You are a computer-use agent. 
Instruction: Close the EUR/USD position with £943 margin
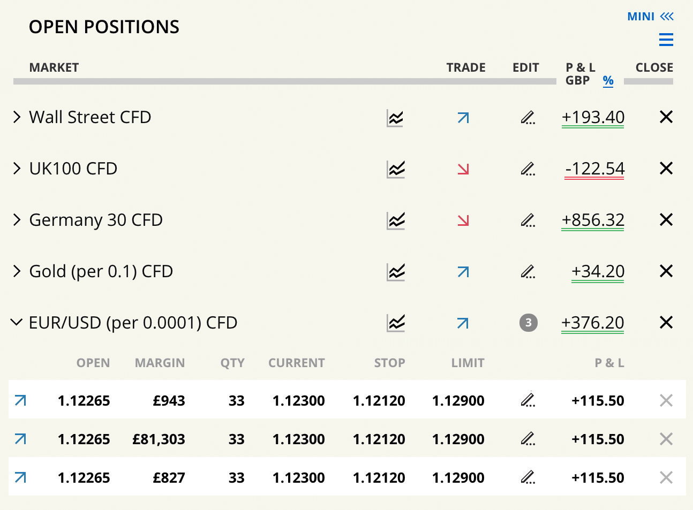(666, 400)
